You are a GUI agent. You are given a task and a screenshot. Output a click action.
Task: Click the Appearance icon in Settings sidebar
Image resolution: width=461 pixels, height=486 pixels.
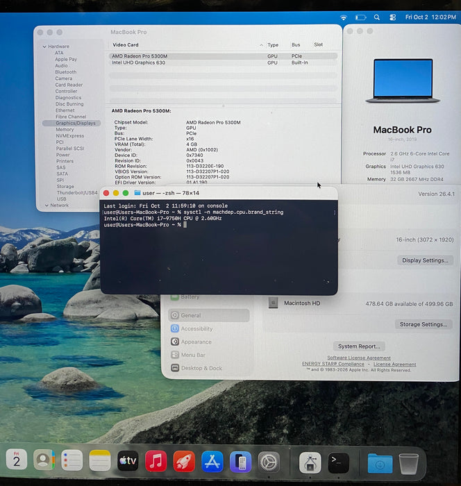(175, 342)
